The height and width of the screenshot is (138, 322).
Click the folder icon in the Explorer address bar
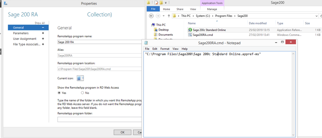[174, 16]
